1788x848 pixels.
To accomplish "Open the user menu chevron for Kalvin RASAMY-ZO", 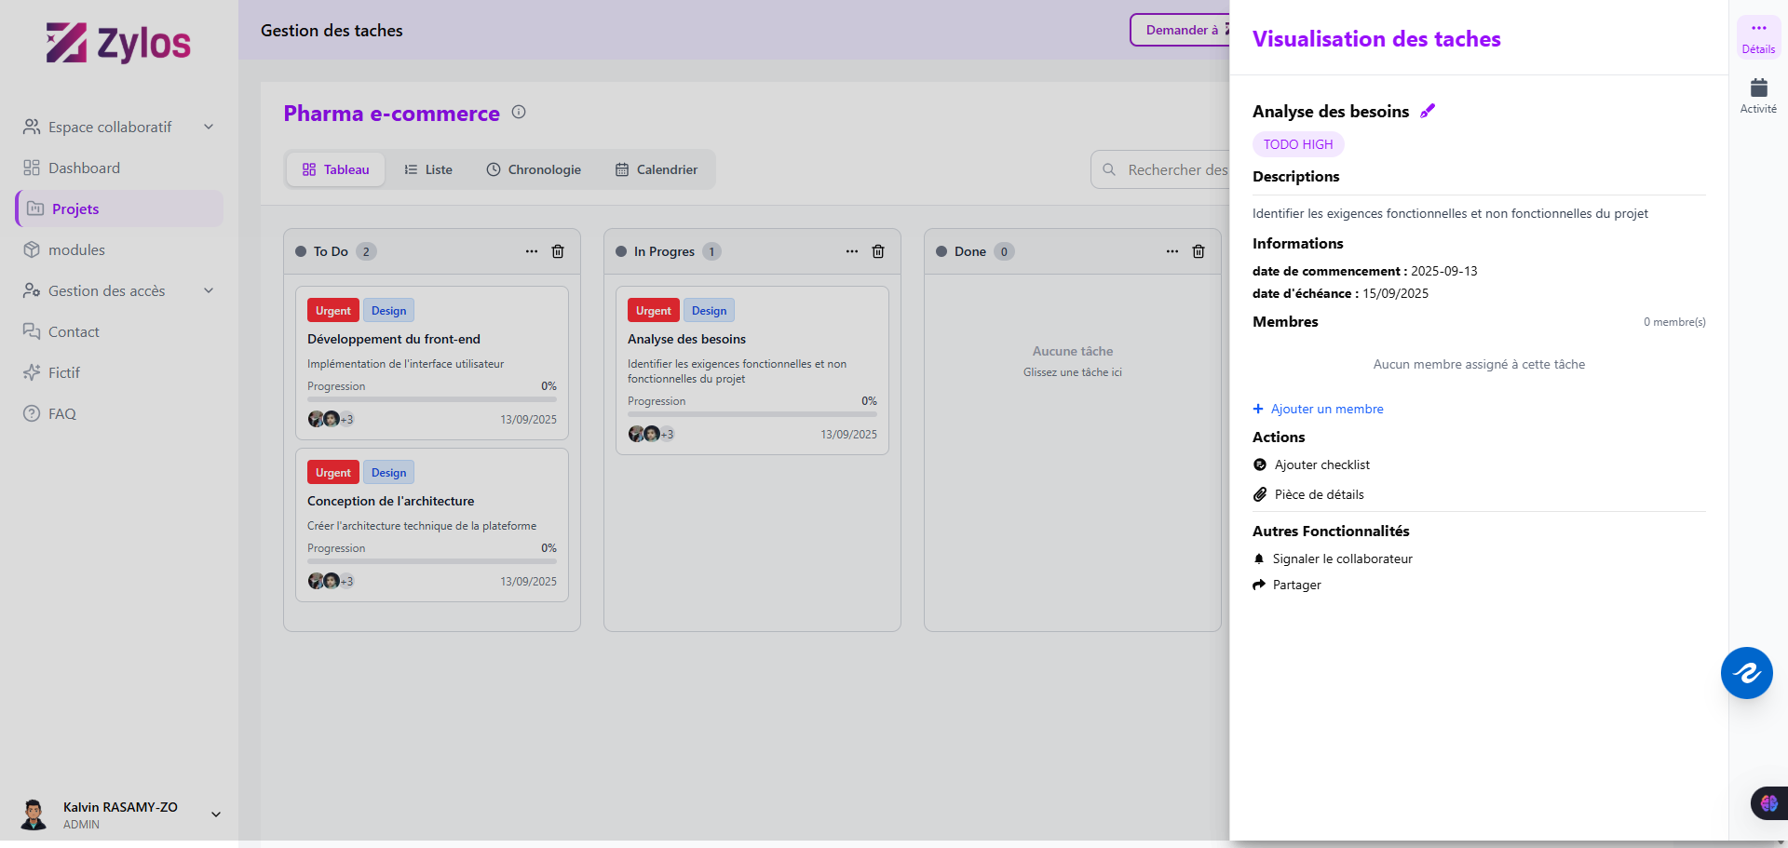I will point(215,814).
